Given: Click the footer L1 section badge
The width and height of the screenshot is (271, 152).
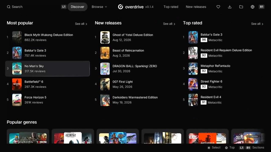Looking at the screenshot, I should pos(242,148).
